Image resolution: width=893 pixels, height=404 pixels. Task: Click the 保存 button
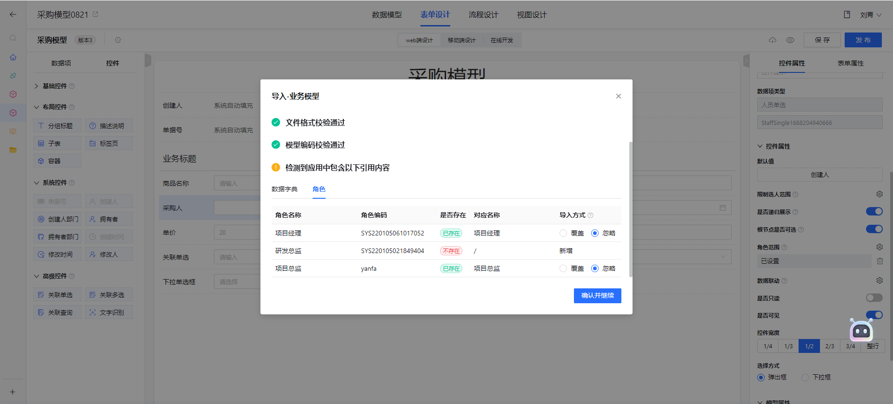822,40
